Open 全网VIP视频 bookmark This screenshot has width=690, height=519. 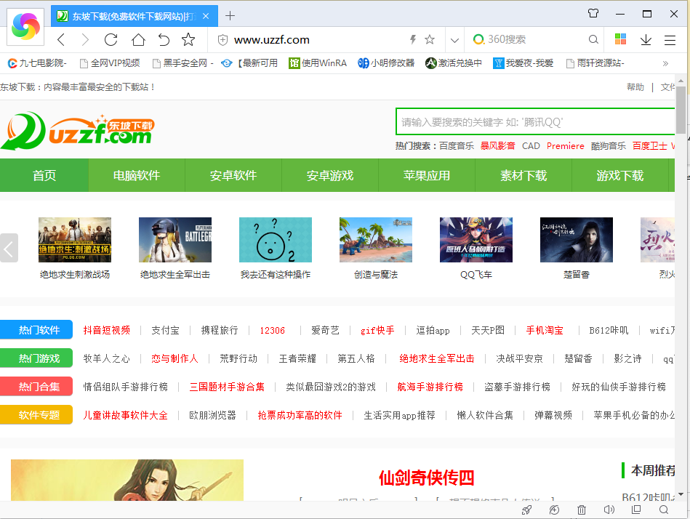point(110,63)
